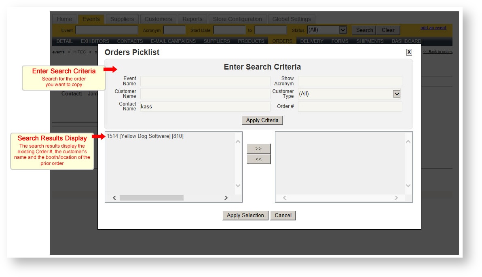The image size is (482, 277).
Task: Click into the Event Name field
Action: coord(205,81)
